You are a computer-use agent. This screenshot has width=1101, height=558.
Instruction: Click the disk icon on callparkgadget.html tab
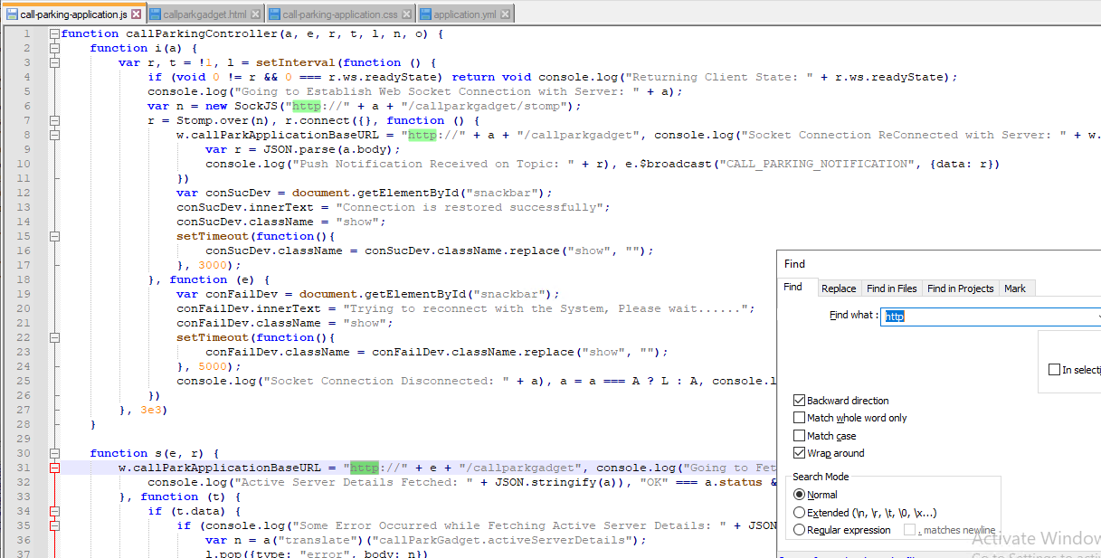[155, 13]
